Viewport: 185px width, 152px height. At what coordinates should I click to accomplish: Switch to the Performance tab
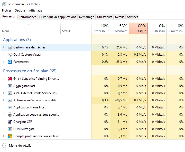tap(27, 17)
